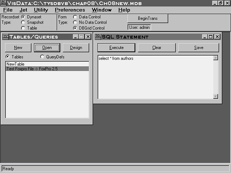Close the SQL Statement window
The height and width of the screenshot is (173, 231).
pos(217,37)
